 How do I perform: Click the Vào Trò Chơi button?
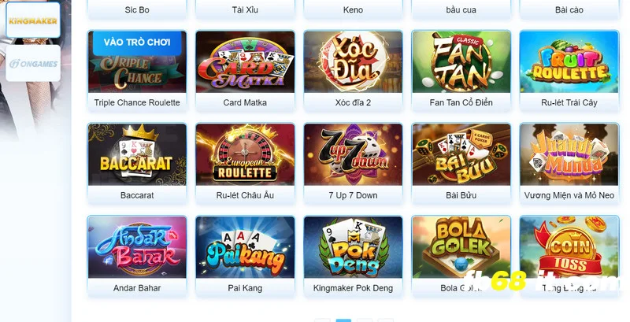[137, 43]
